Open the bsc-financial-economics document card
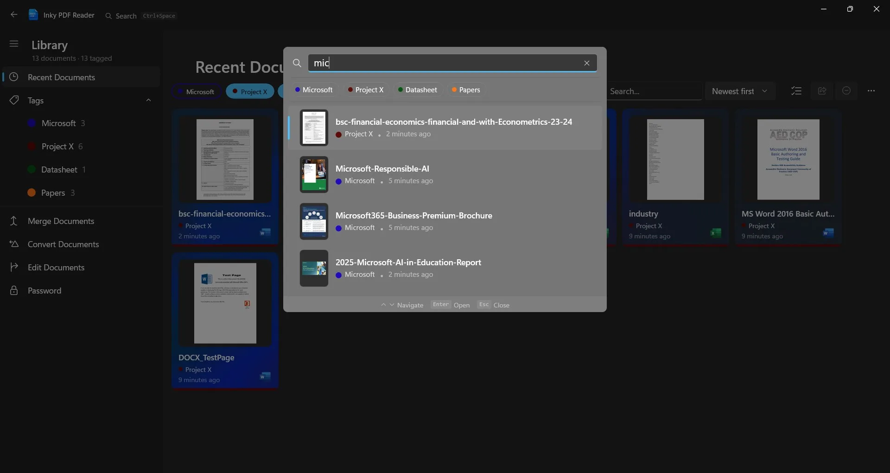 (225, 177)
